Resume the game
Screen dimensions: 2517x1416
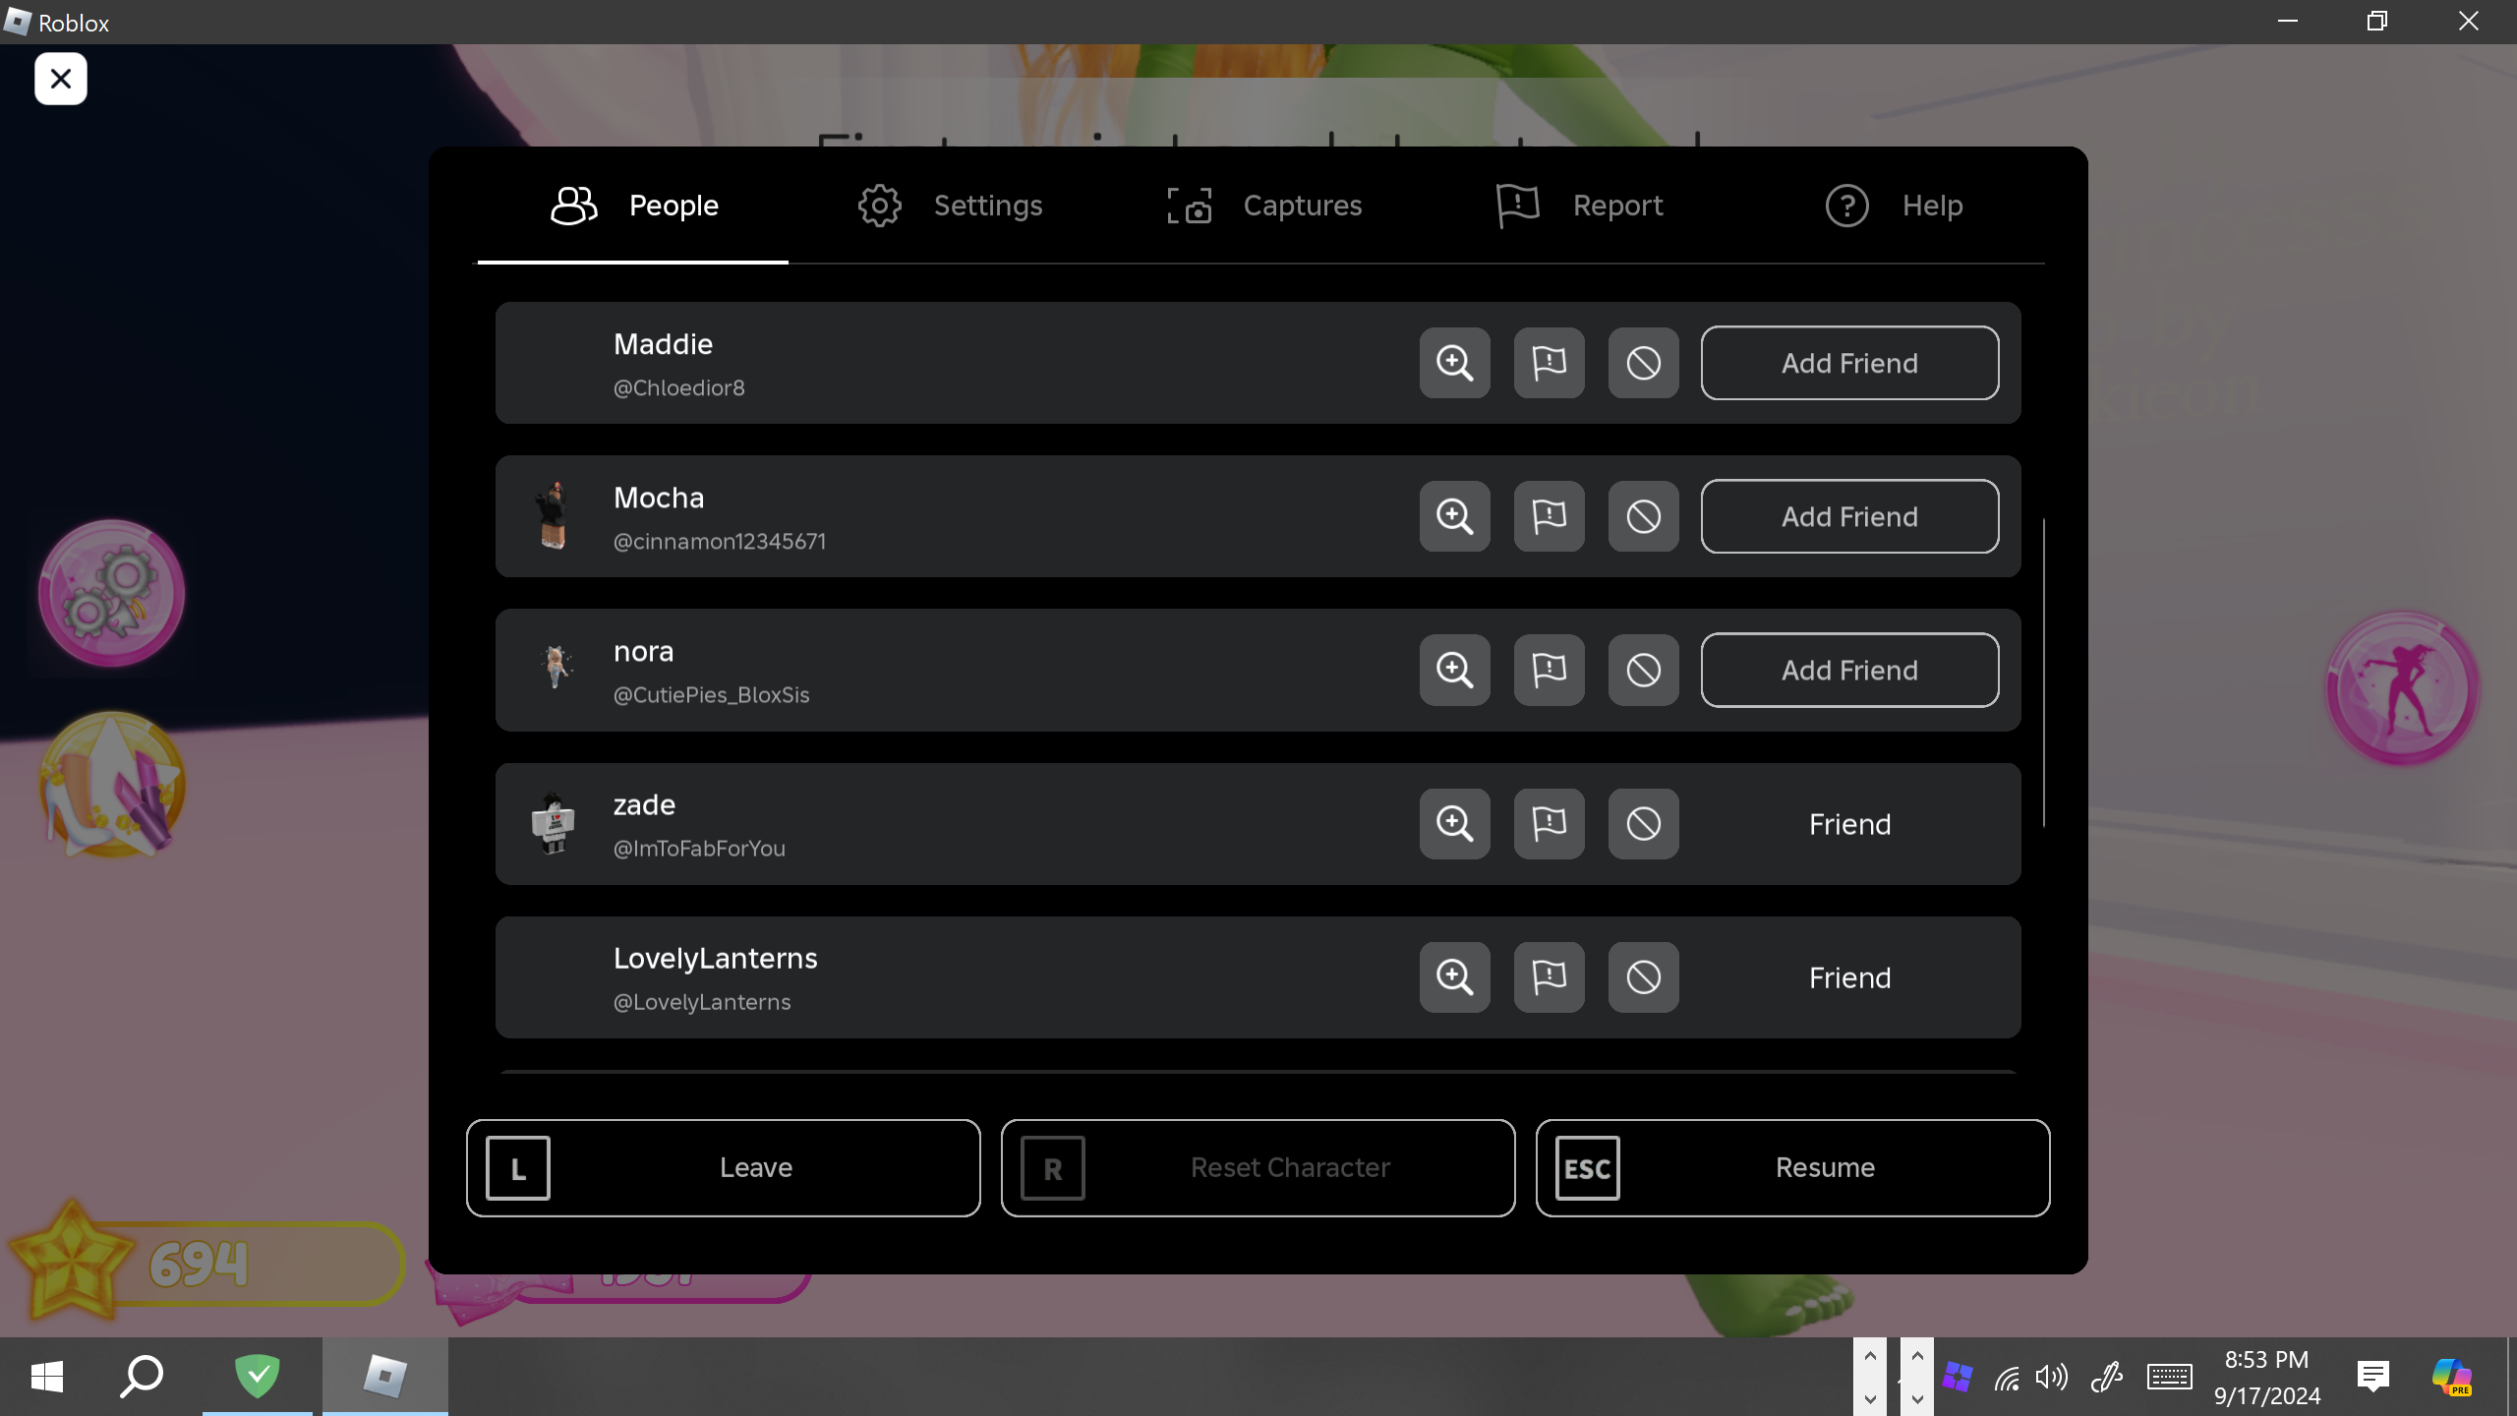[1792, 1167]
